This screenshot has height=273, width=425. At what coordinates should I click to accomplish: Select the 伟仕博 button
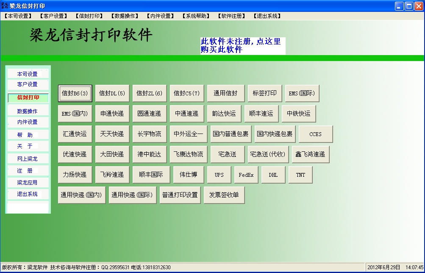tap(189, 175)
